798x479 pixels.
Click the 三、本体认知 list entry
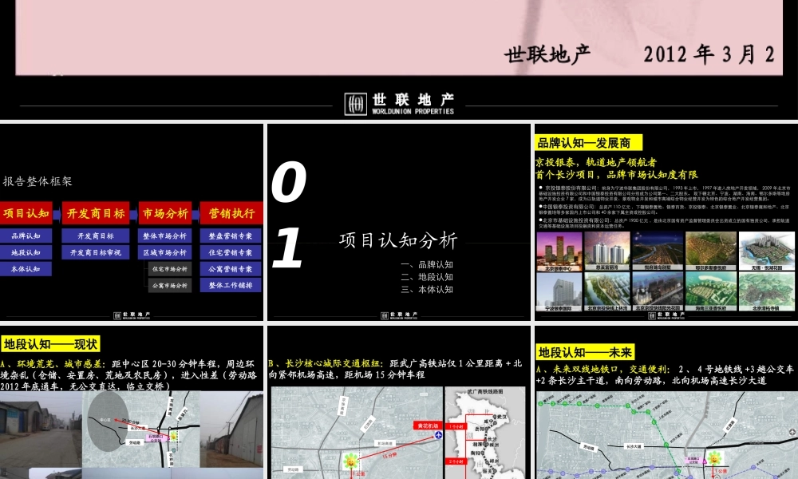427,289
